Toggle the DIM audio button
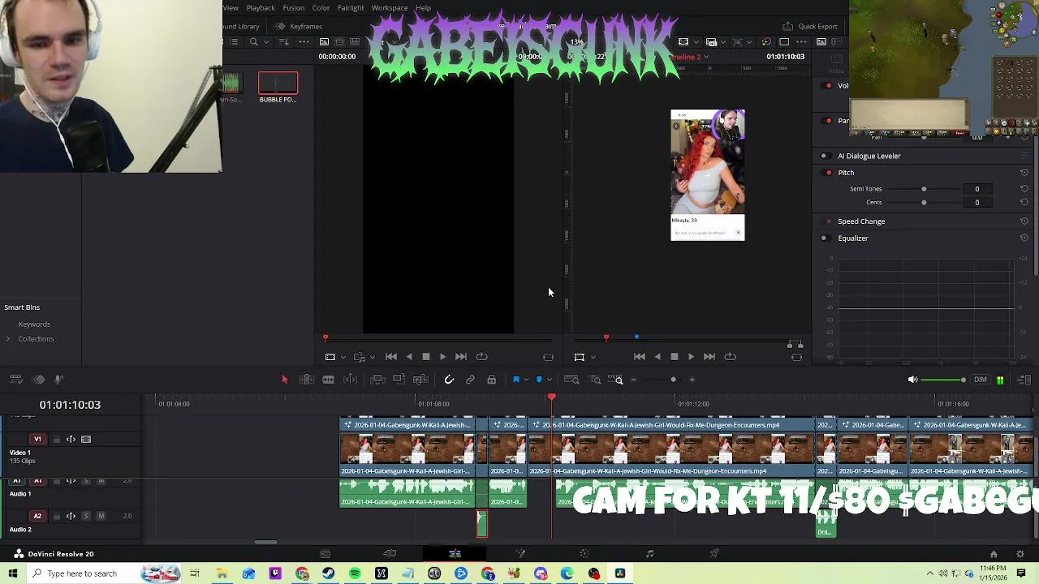 coord(981,380)
